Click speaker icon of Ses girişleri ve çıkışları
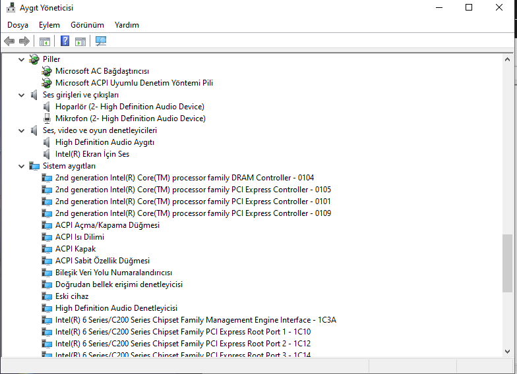The image size is (517, 374). 34,95
